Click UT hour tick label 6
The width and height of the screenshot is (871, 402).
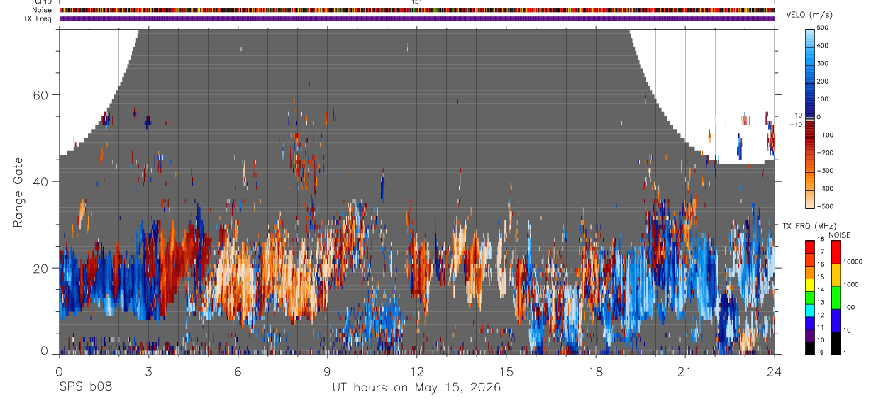tap(238, 371)
